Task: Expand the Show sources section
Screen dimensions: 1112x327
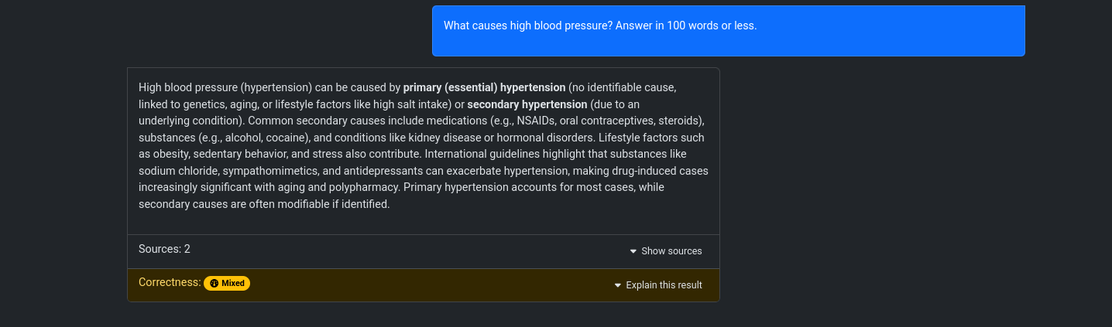Action: tap(665, 251)
